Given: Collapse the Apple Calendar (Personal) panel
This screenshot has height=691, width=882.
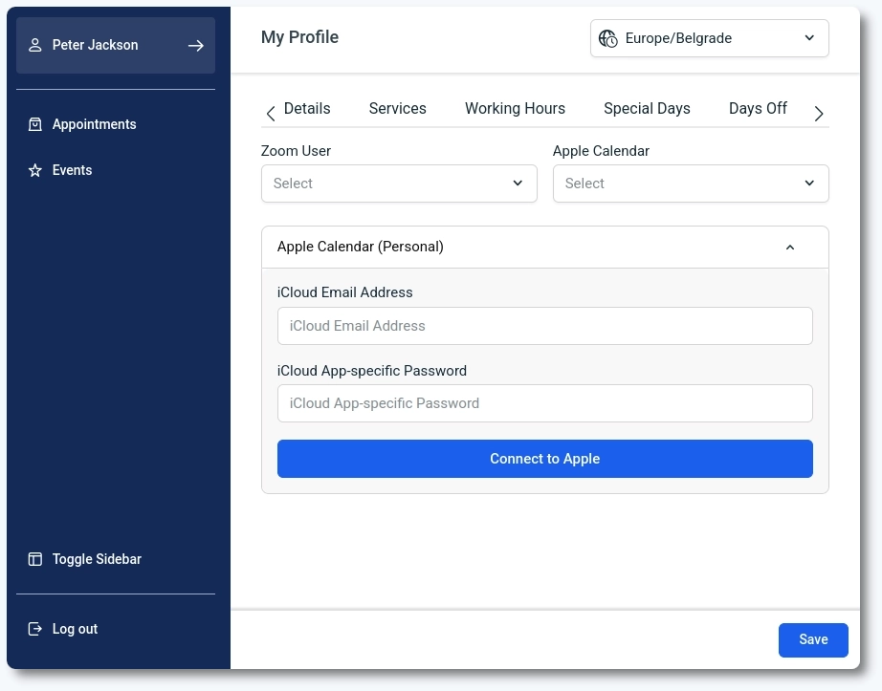Looking at the screenshot, I should pos(789,248).
